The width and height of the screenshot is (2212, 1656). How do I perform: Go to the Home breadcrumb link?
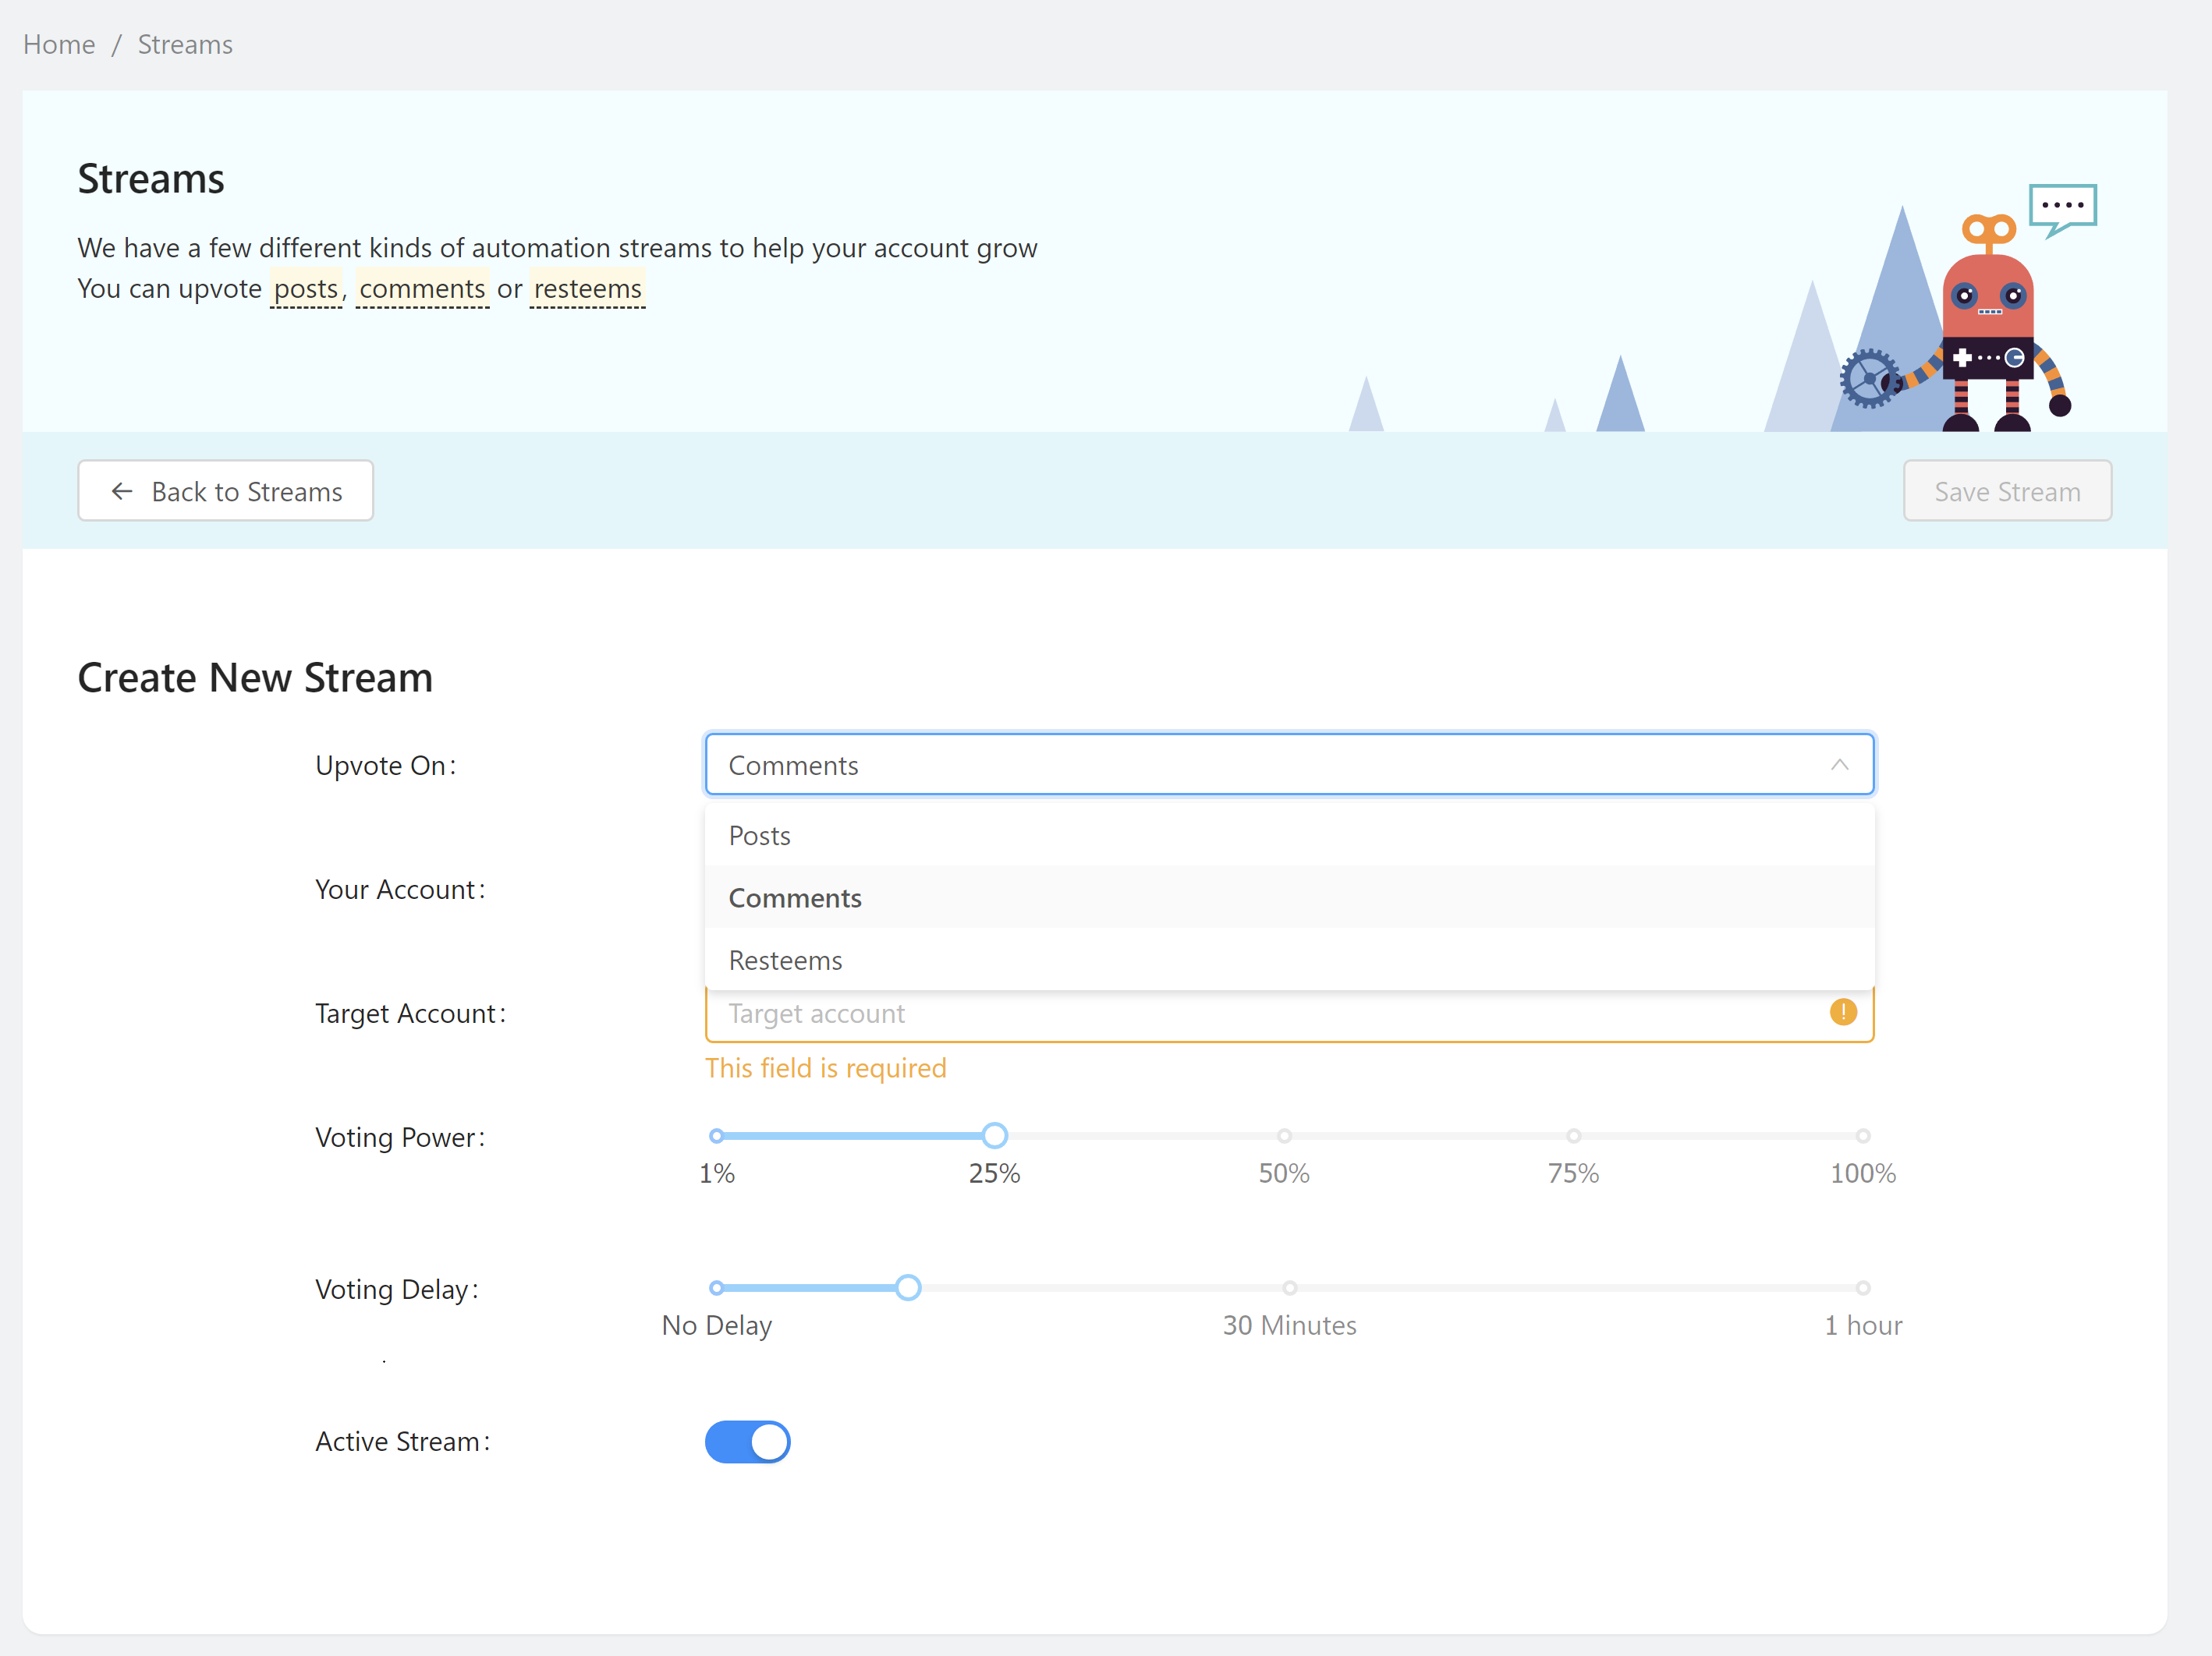pos(59,44)
